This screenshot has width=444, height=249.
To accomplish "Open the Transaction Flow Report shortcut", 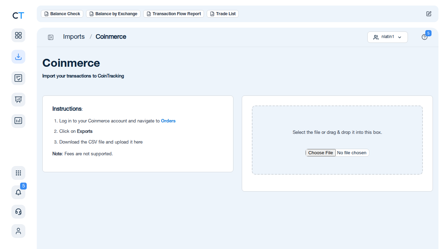I will [173, 14].
